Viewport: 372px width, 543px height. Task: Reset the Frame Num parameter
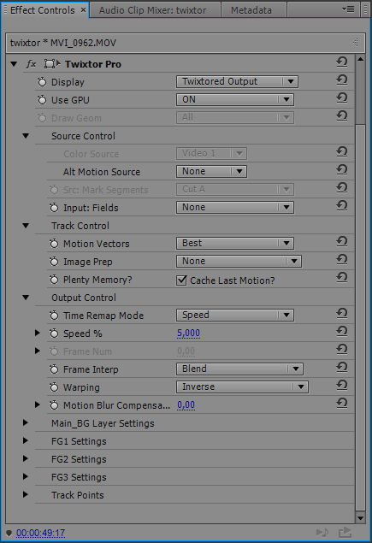pyautogui.click(x=342, y=350)
